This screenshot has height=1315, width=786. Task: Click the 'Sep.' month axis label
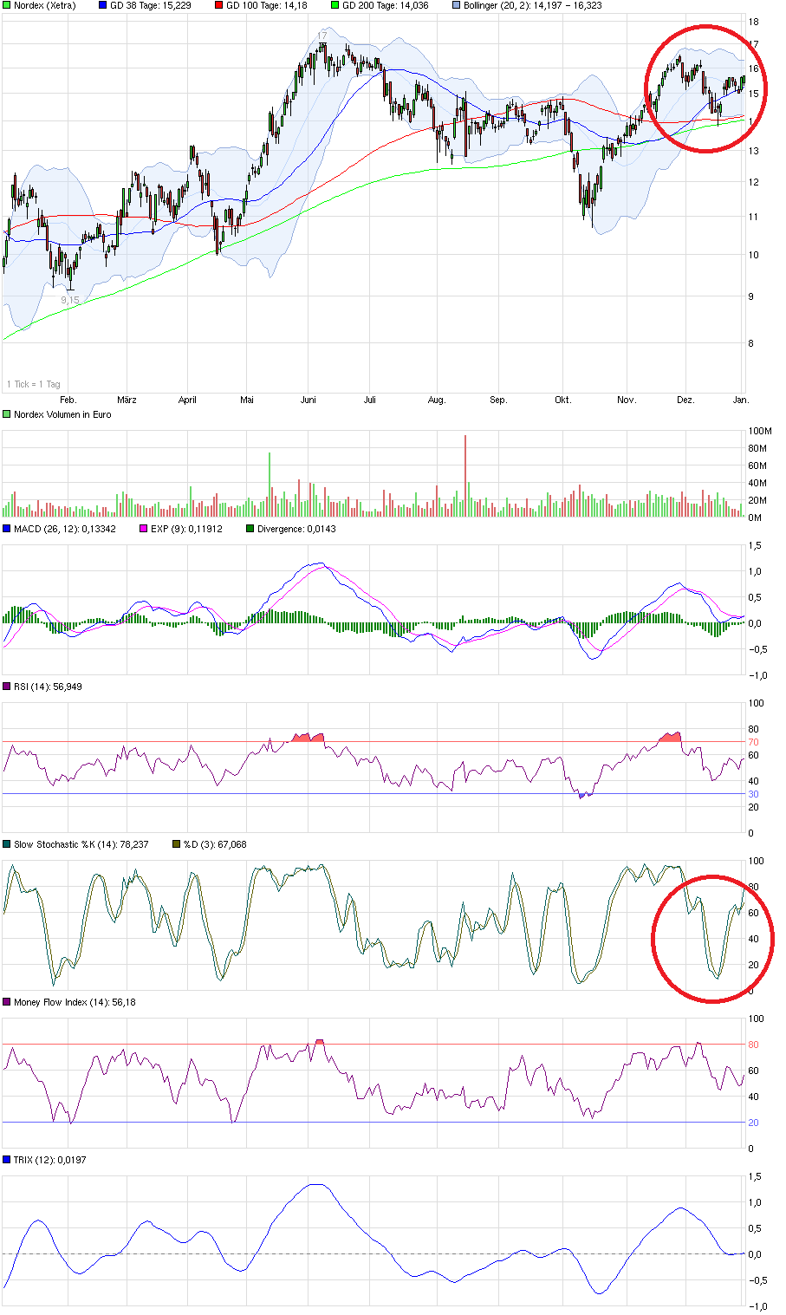point(498,400)
